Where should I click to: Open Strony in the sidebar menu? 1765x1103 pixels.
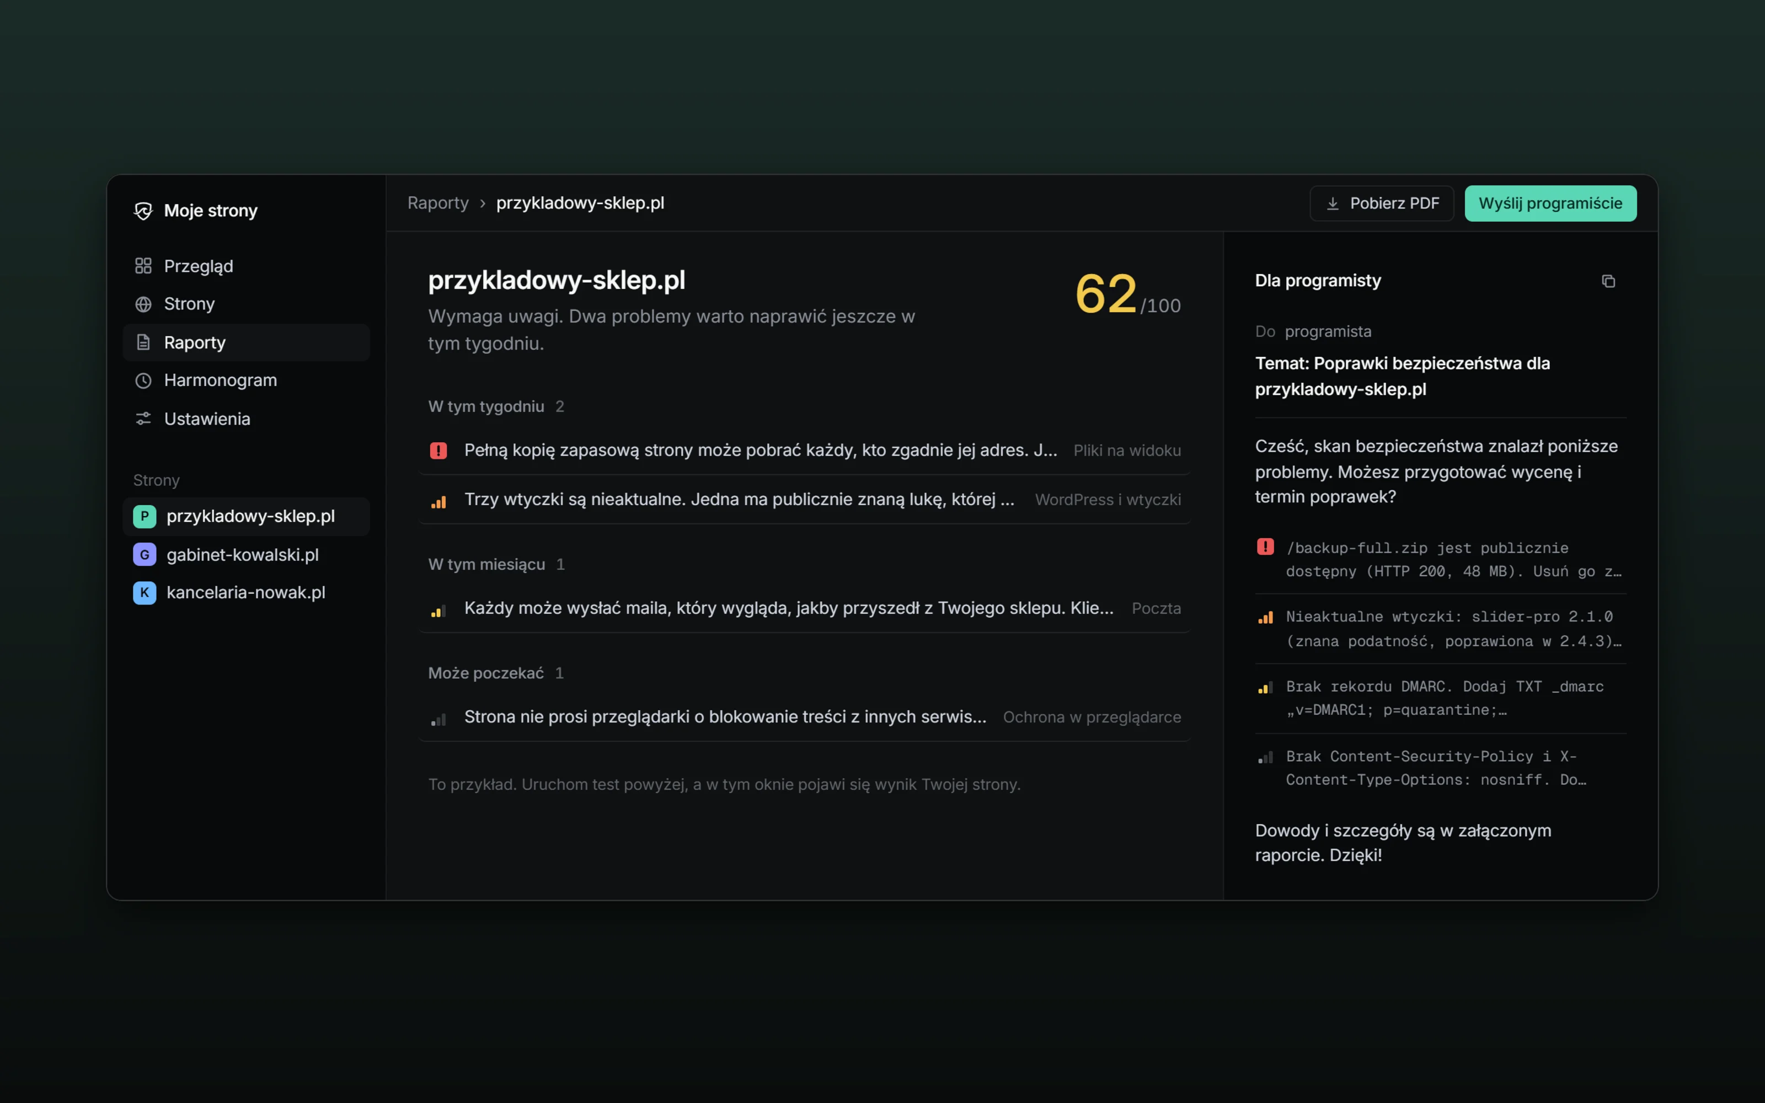point(247,304)
